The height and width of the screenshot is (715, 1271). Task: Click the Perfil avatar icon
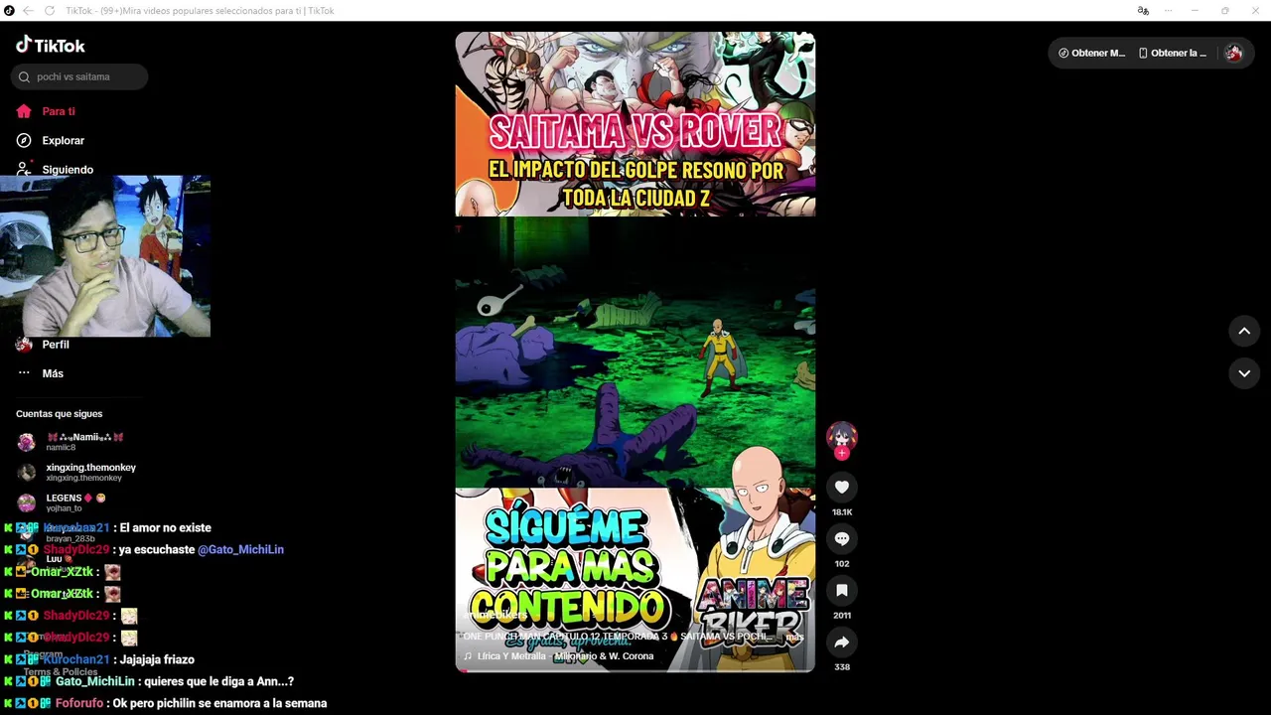24,345
